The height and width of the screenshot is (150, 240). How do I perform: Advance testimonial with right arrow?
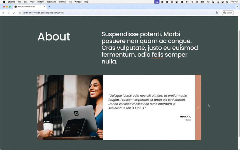point(198,107)
